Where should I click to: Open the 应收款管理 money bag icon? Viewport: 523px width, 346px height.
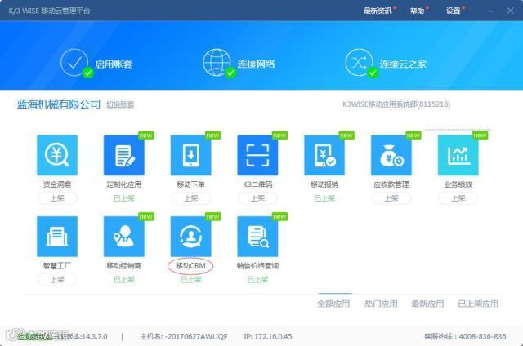tap(391, 155)
